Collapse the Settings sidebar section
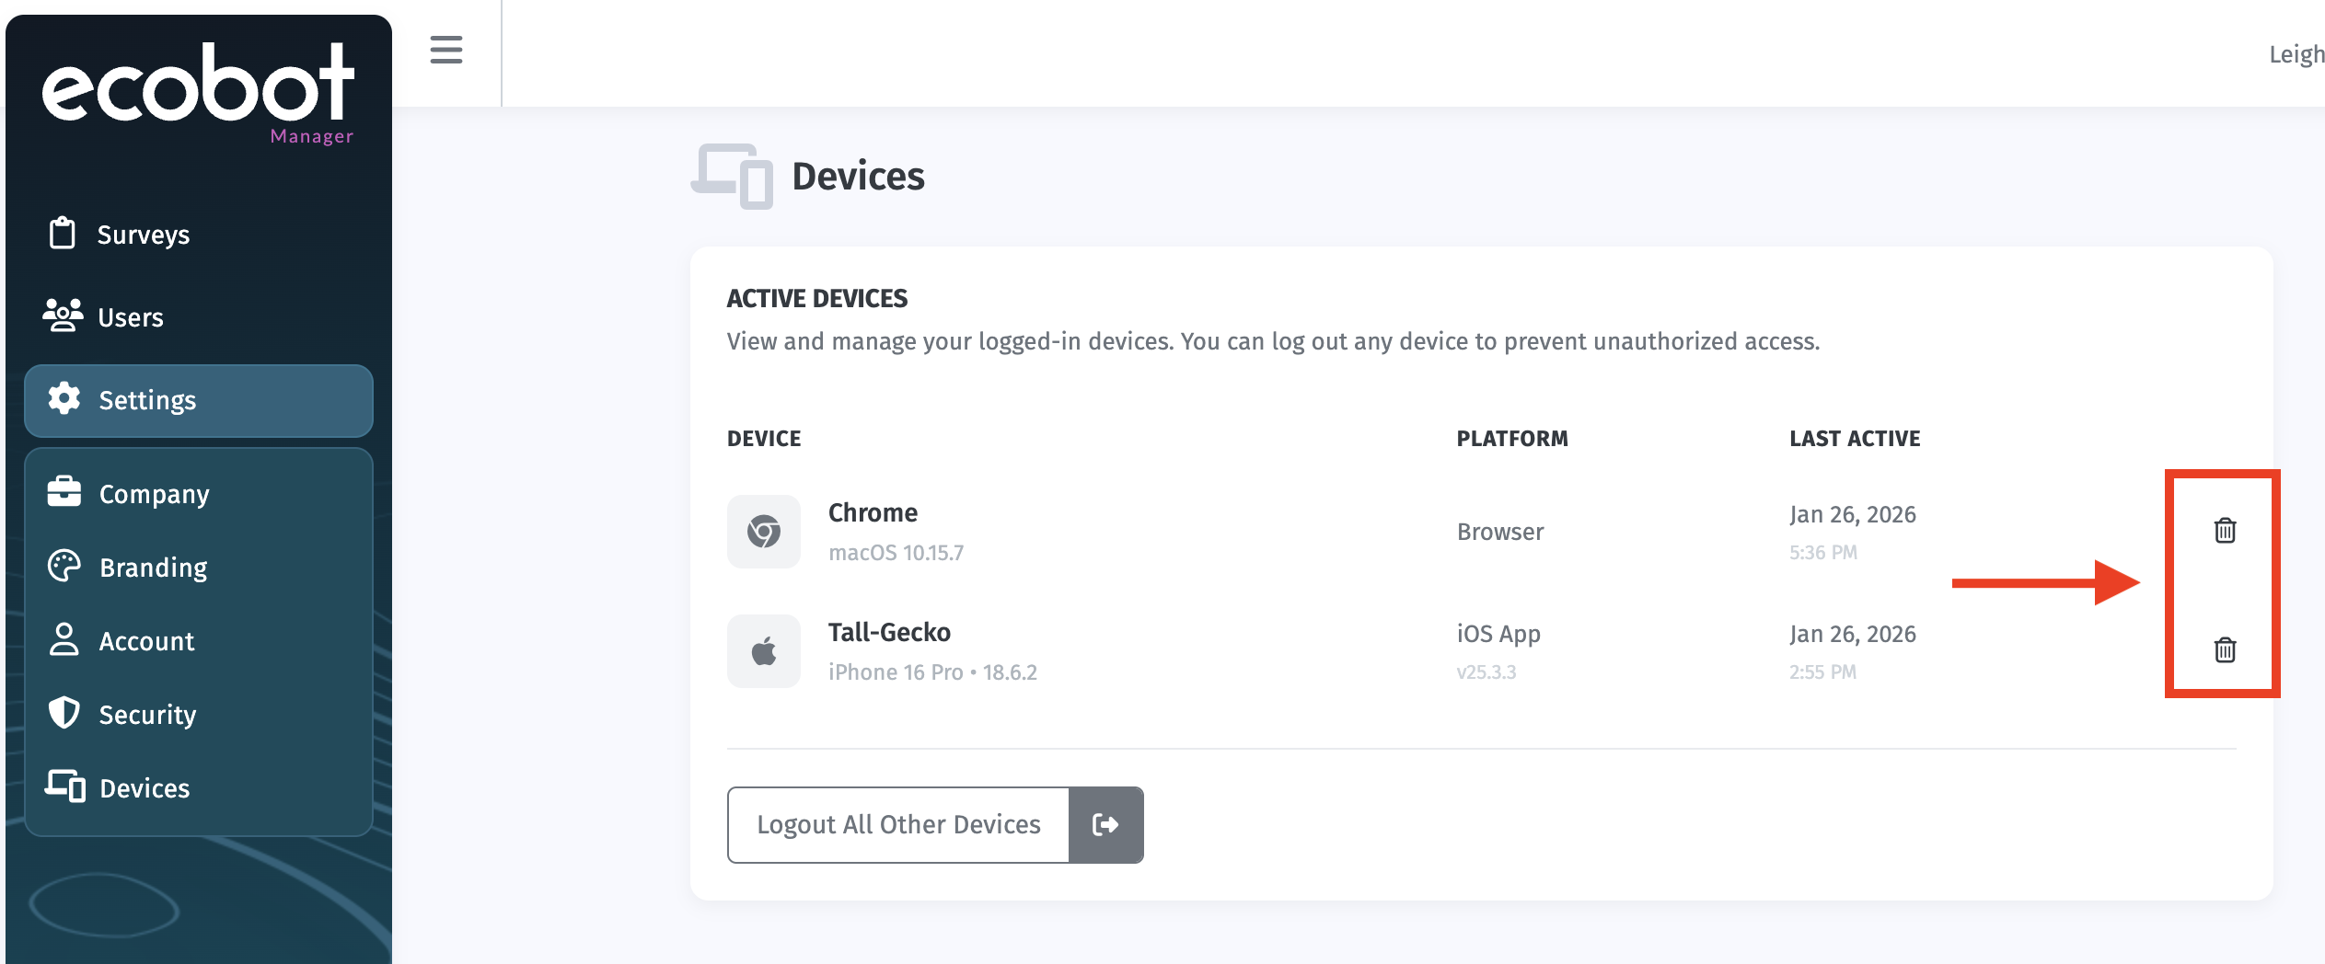This screenshot has height=964, width=2325. coord(199,400)
